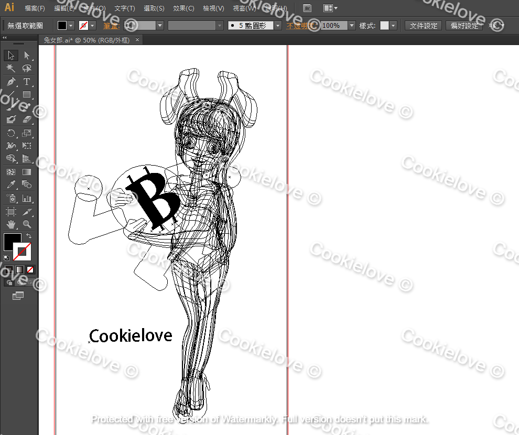Click the fill color swatch in control bar
Viewport: 519px width, 435px height.
tap(62, 26)
